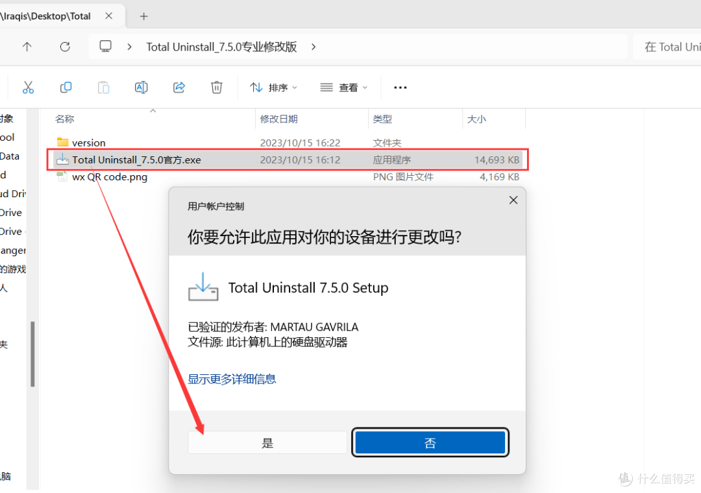
Task: Click the wx QR code.png file icon
Action: [62, 176]
